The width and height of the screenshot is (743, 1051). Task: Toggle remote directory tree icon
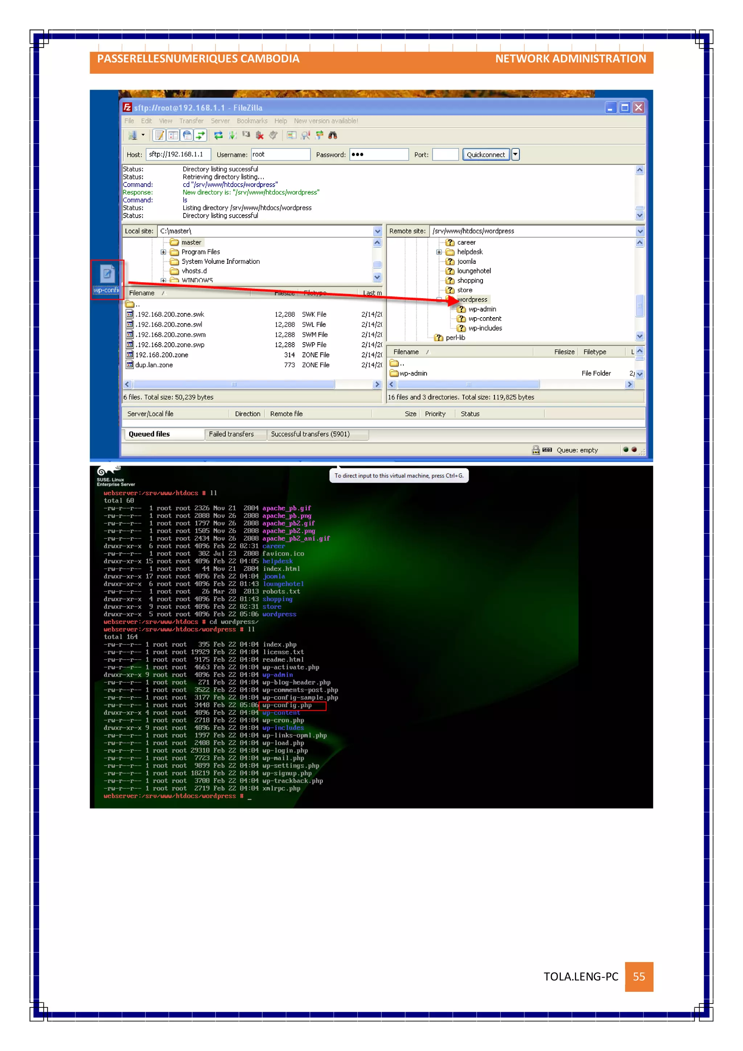point(187,135)
